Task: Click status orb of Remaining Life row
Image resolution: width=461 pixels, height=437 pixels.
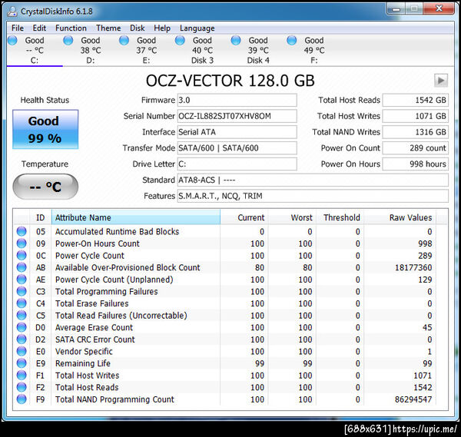Action: 22,363
